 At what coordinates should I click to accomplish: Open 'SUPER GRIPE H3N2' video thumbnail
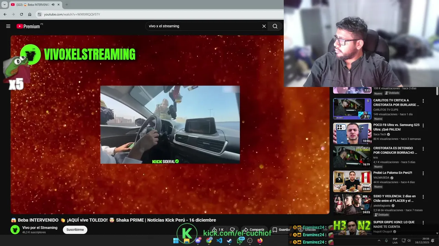[x=352, y=228]
